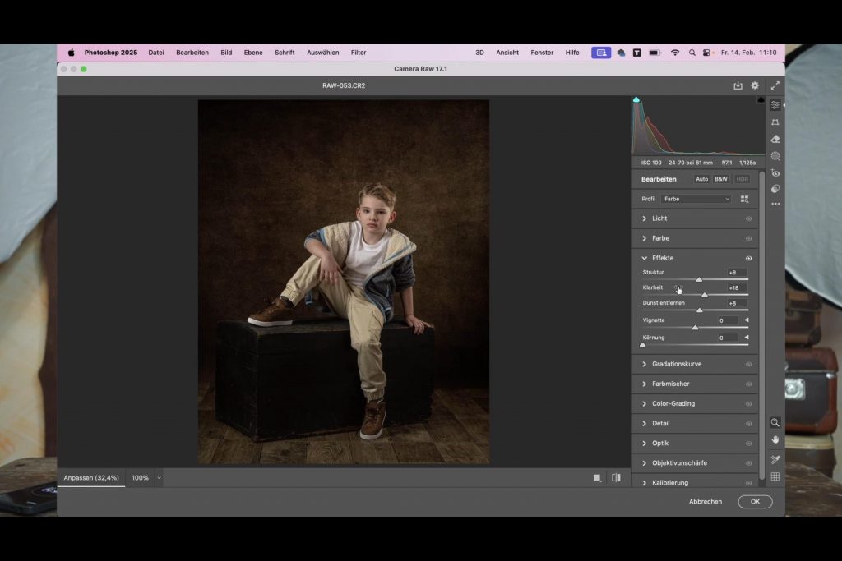Select the Hand tool
Image resolution: width=842 pixels, height=561 pixels.
[x=775, y=440]
